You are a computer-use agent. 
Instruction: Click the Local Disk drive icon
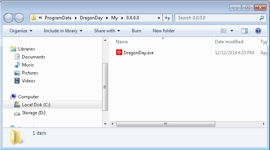(17, 104)
